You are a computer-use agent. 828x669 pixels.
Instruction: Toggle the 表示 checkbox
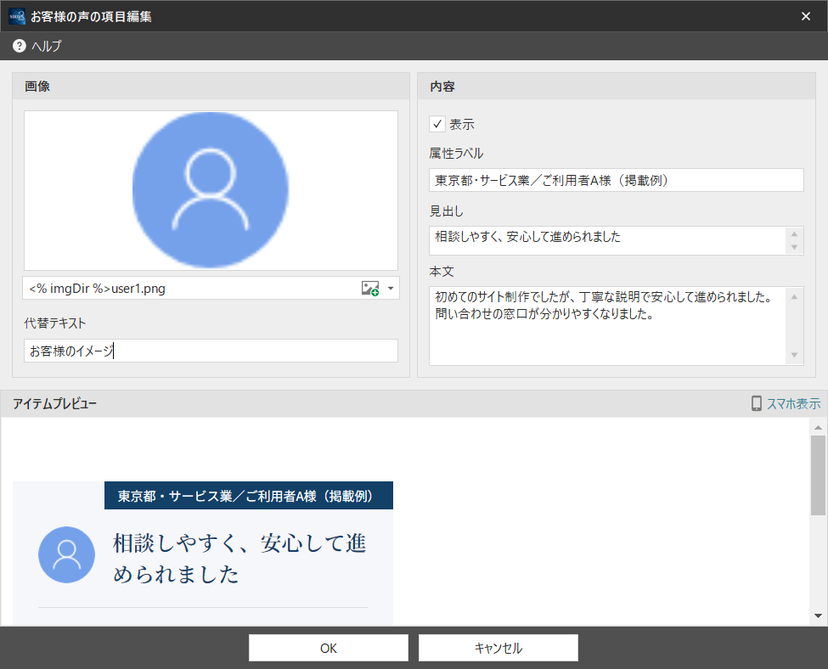(x=437, y=124)
